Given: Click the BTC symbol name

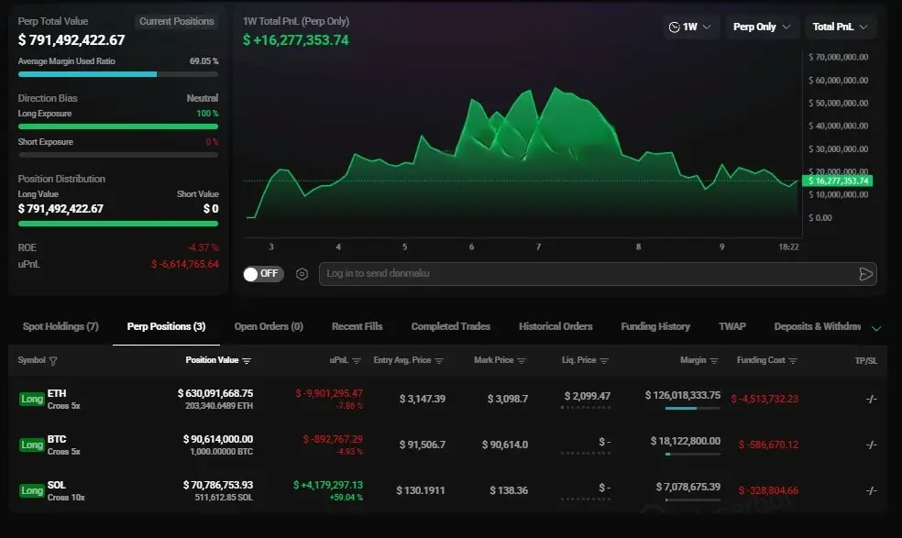Looking at the screenshot, I should 57,440.
